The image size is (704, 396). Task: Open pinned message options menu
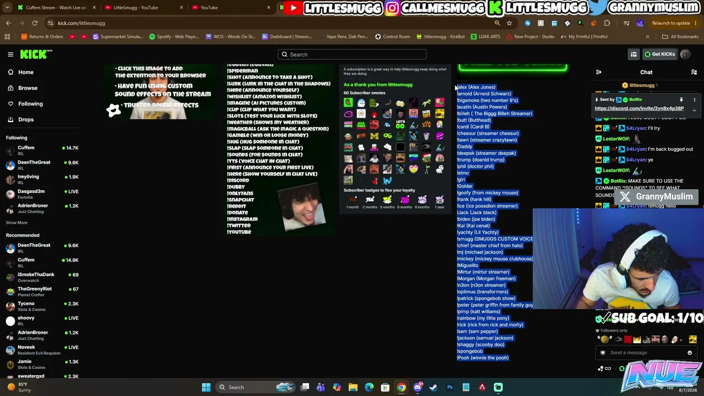[x=694, y=100]
